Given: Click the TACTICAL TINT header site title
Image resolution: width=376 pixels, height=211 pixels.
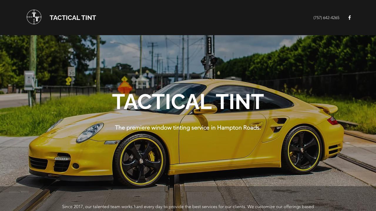Looking at the screenshot, I should click(73, 18).
